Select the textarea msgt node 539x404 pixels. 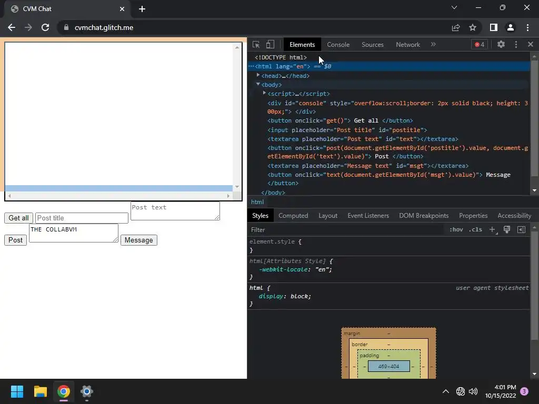click(368, 166)
